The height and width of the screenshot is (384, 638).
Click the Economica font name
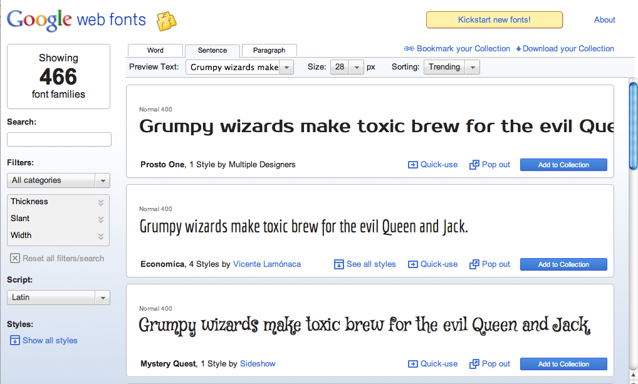162,264
